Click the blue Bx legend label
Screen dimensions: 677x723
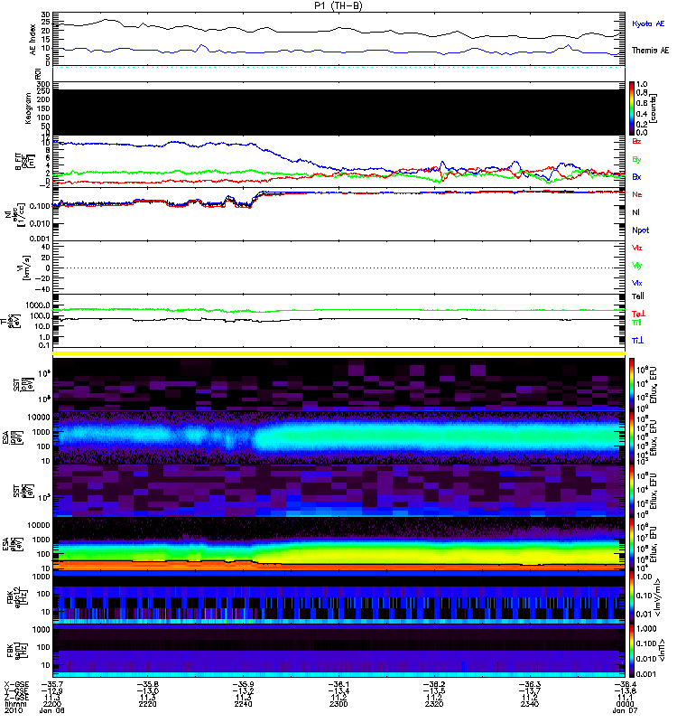tap(636, 176)
